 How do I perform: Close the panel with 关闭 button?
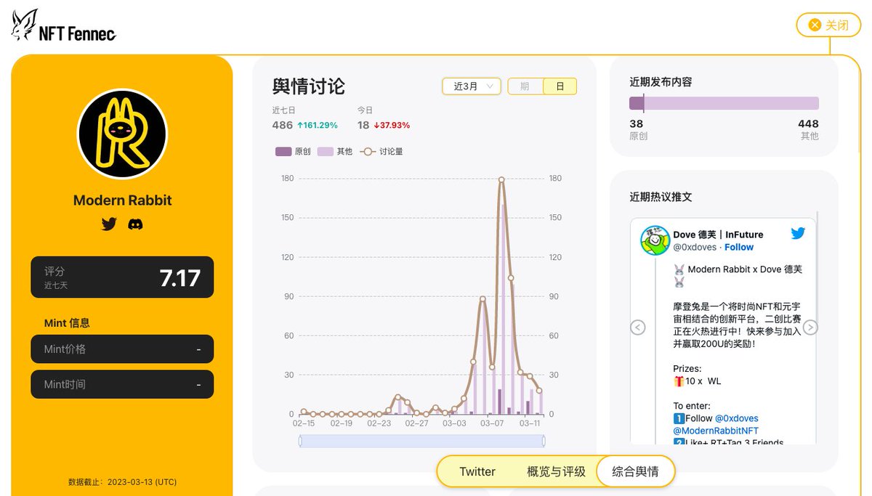[828, 25]
